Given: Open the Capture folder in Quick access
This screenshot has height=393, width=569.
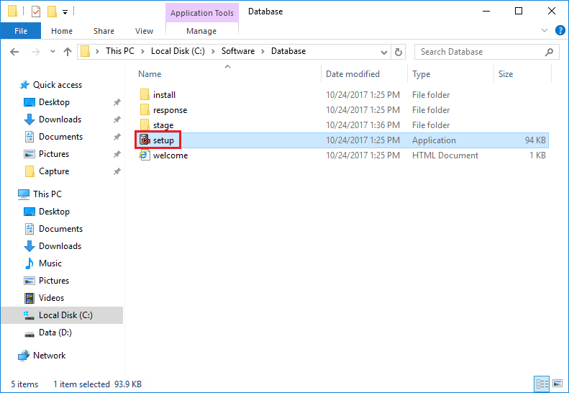Looking at the screenshot, I should 54,171.
